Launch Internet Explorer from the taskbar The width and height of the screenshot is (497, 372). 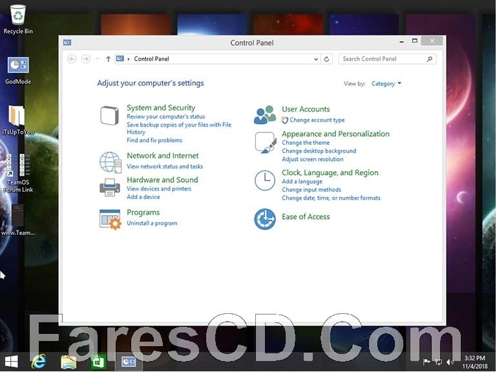click(x=39, y=361)
